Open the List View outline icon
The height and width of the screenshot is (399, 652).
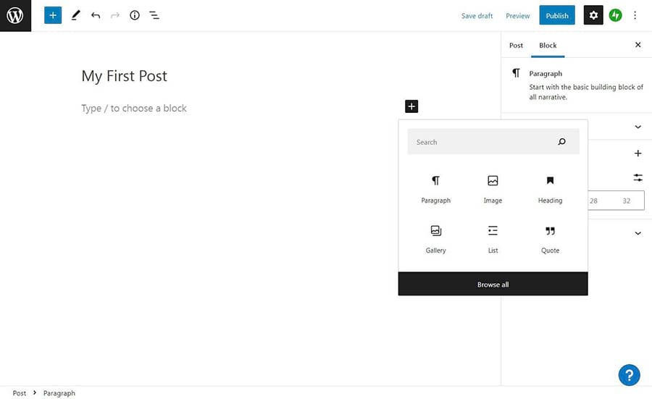(154, 15)
